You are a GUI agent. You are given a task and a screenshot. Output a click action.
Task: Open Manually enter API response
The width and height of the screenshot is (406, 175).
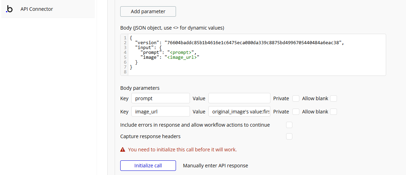215,166
